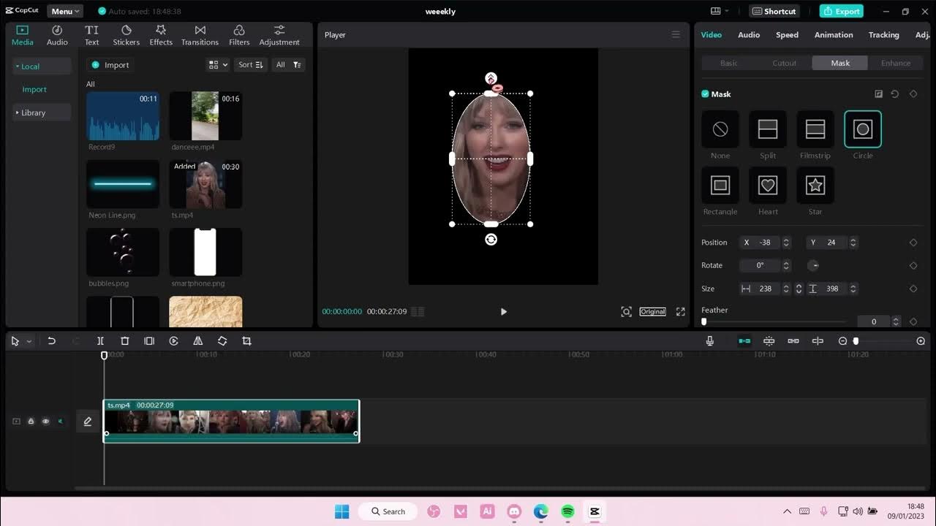The image size is (936, 526).
Task: Toggle auto snapping in timeline
Action: [x=769, y=341]
